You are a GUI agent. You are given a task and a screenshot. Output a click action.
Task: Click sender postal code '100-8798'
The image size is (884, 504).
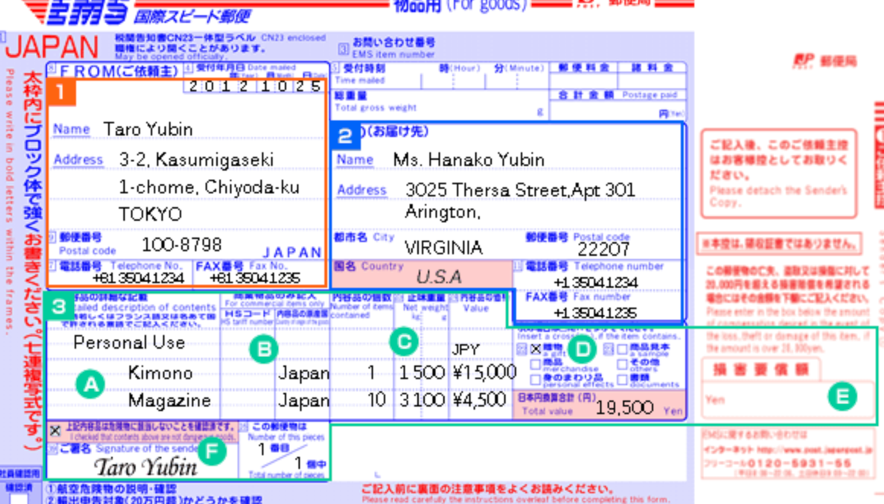(181, 244)
